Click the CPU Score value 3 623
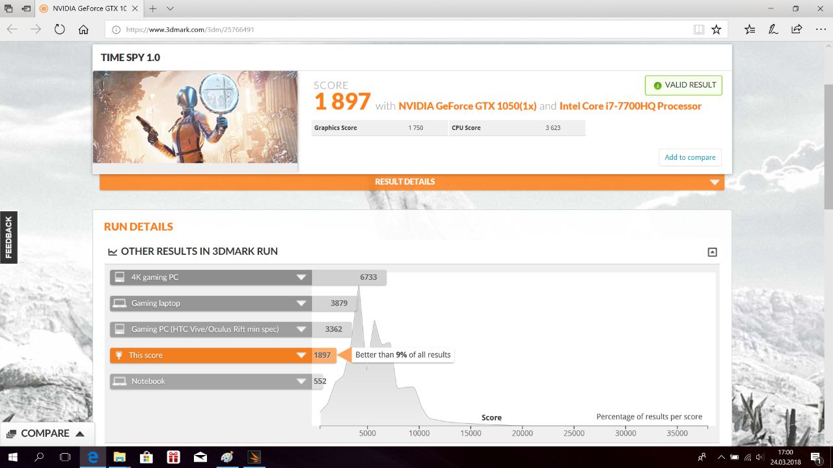 [553, 128]
